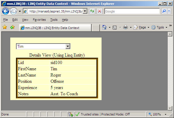The height and width of the screenshot is (118, 174).
Task: Click the zoom magnifier icon in status bar
Action: [150, 114]
